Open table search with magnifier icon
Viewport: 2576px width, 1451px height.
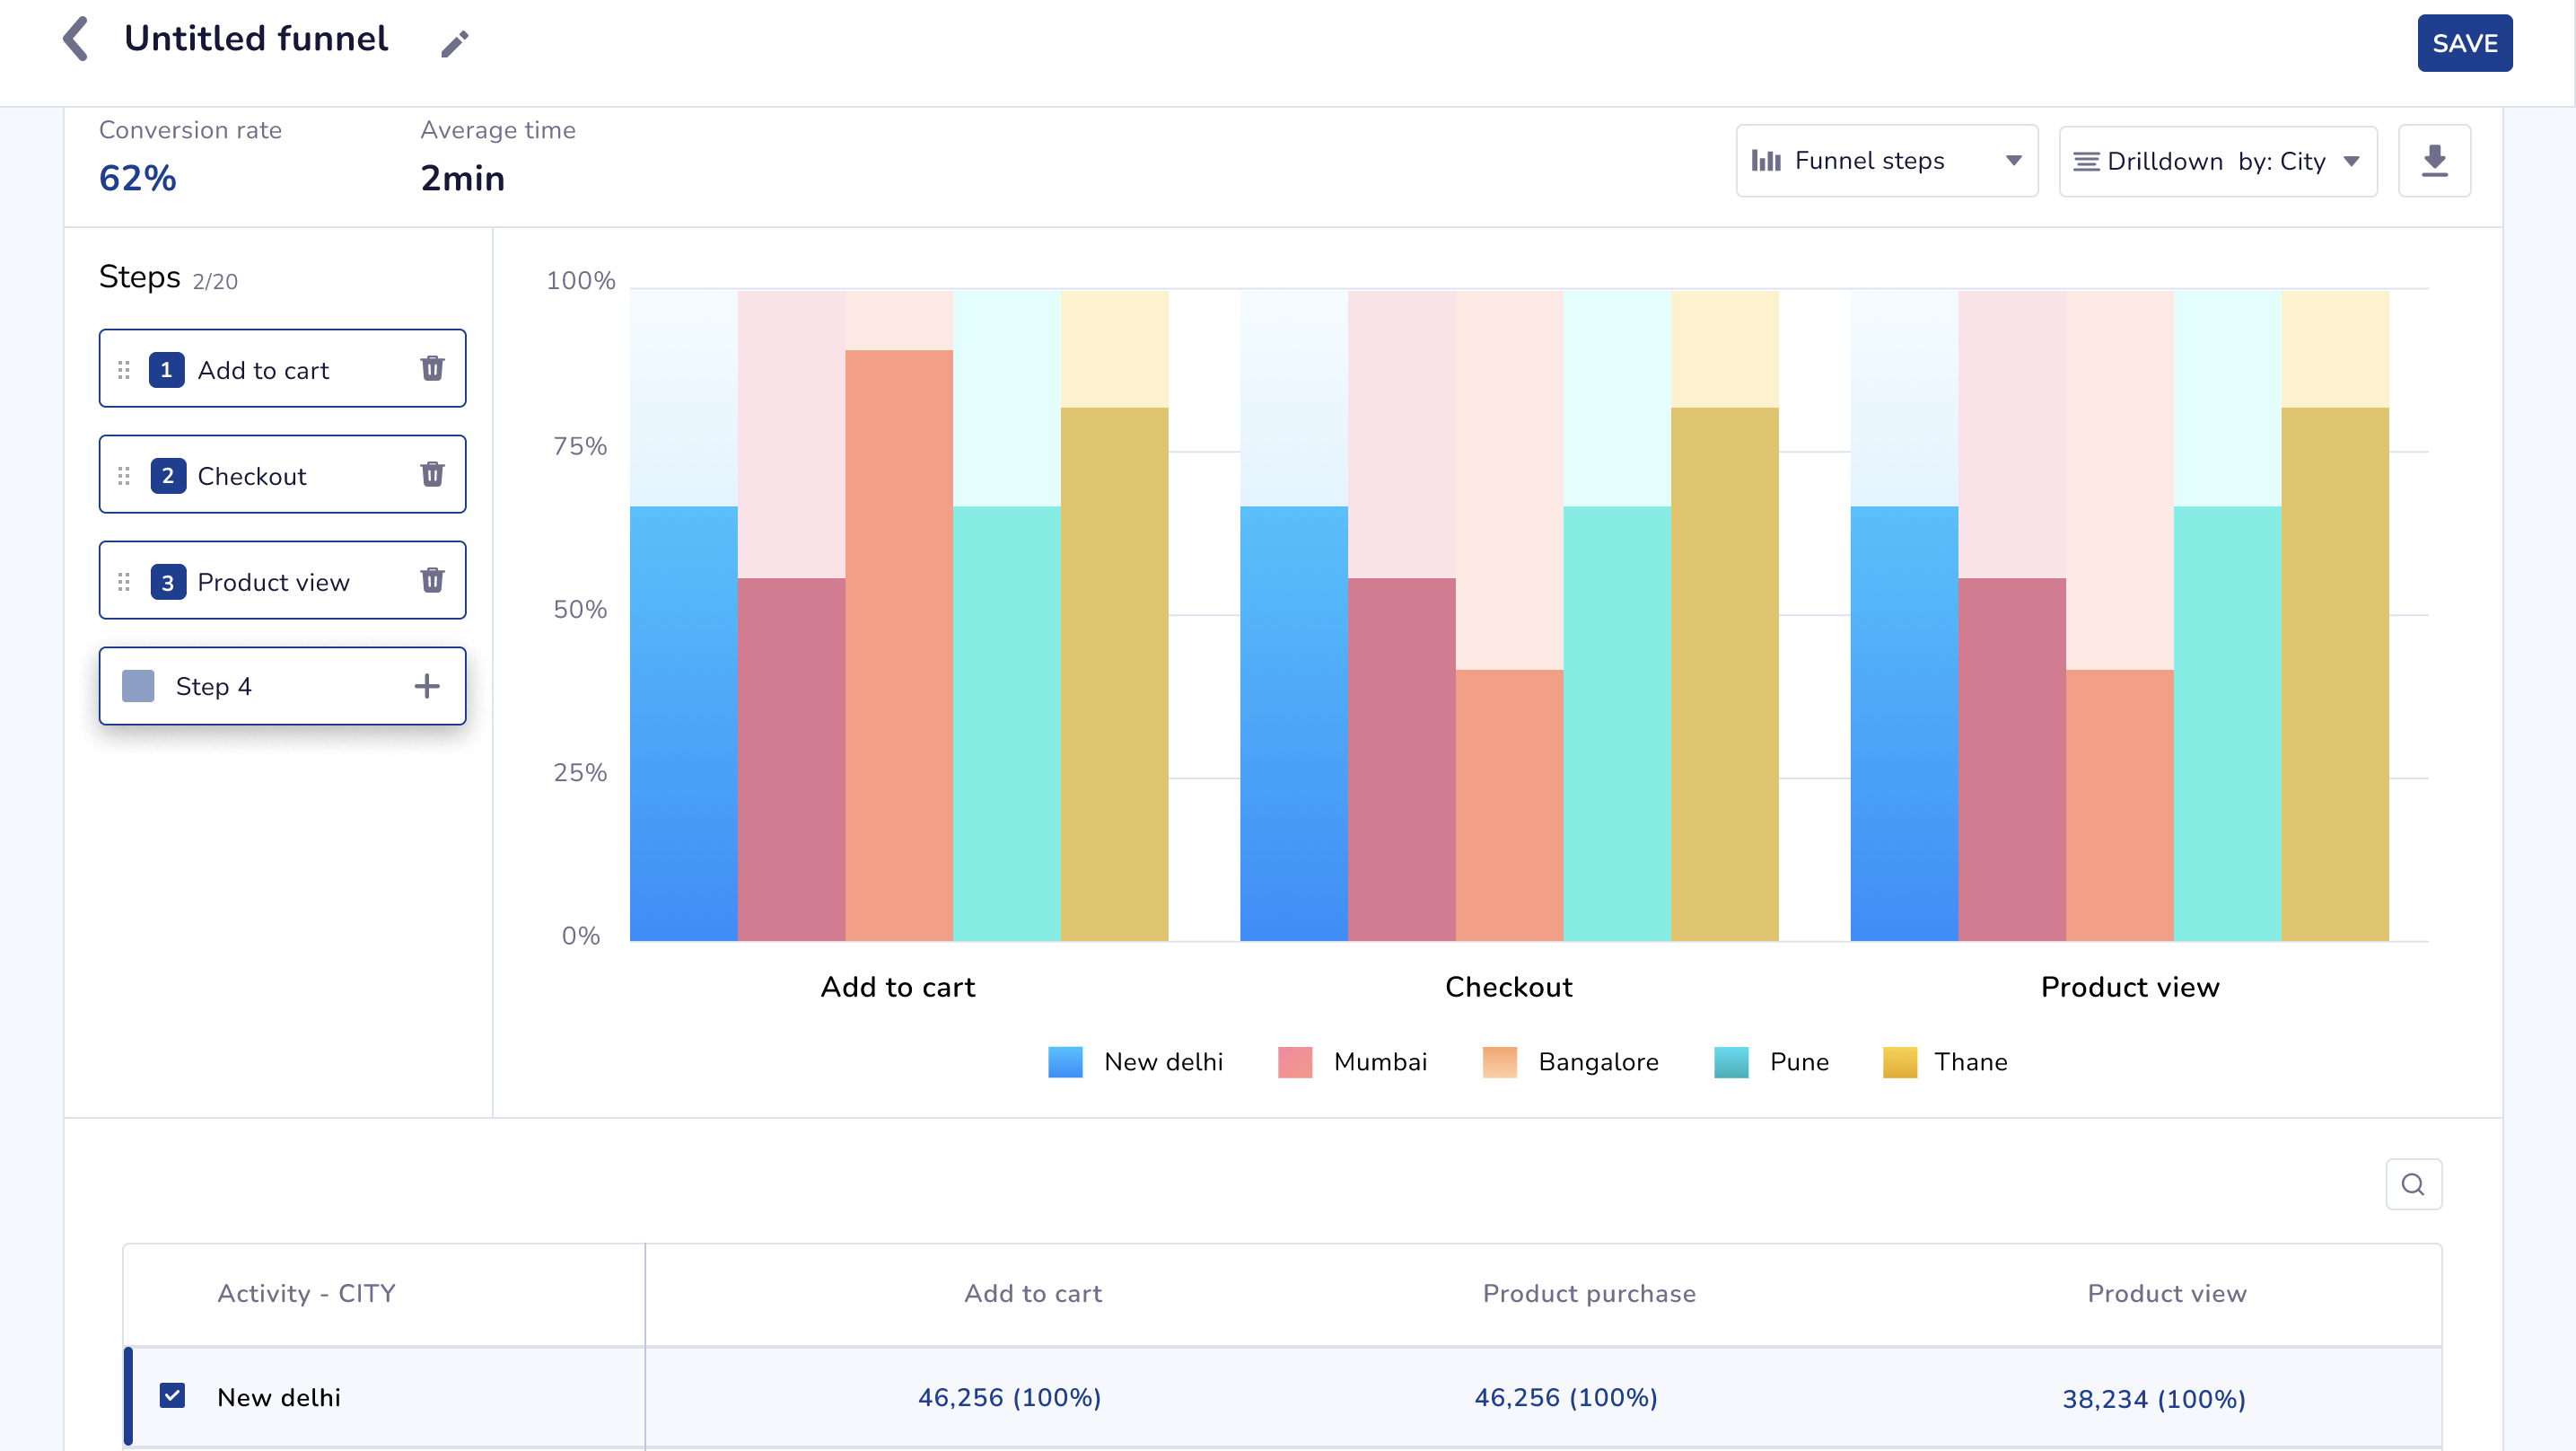tap(2413, 1185)
